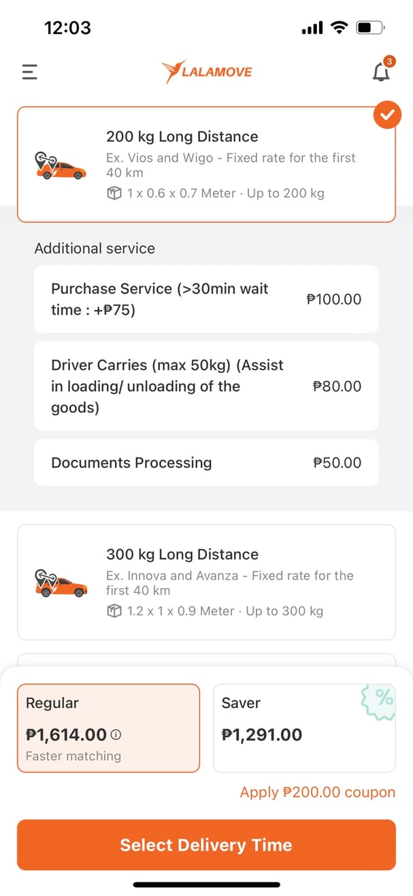Screen dimensions: 413x896
Task: Tap the pickup icon on 300 kg Long Distance
Action: click(x=61, y=583)
